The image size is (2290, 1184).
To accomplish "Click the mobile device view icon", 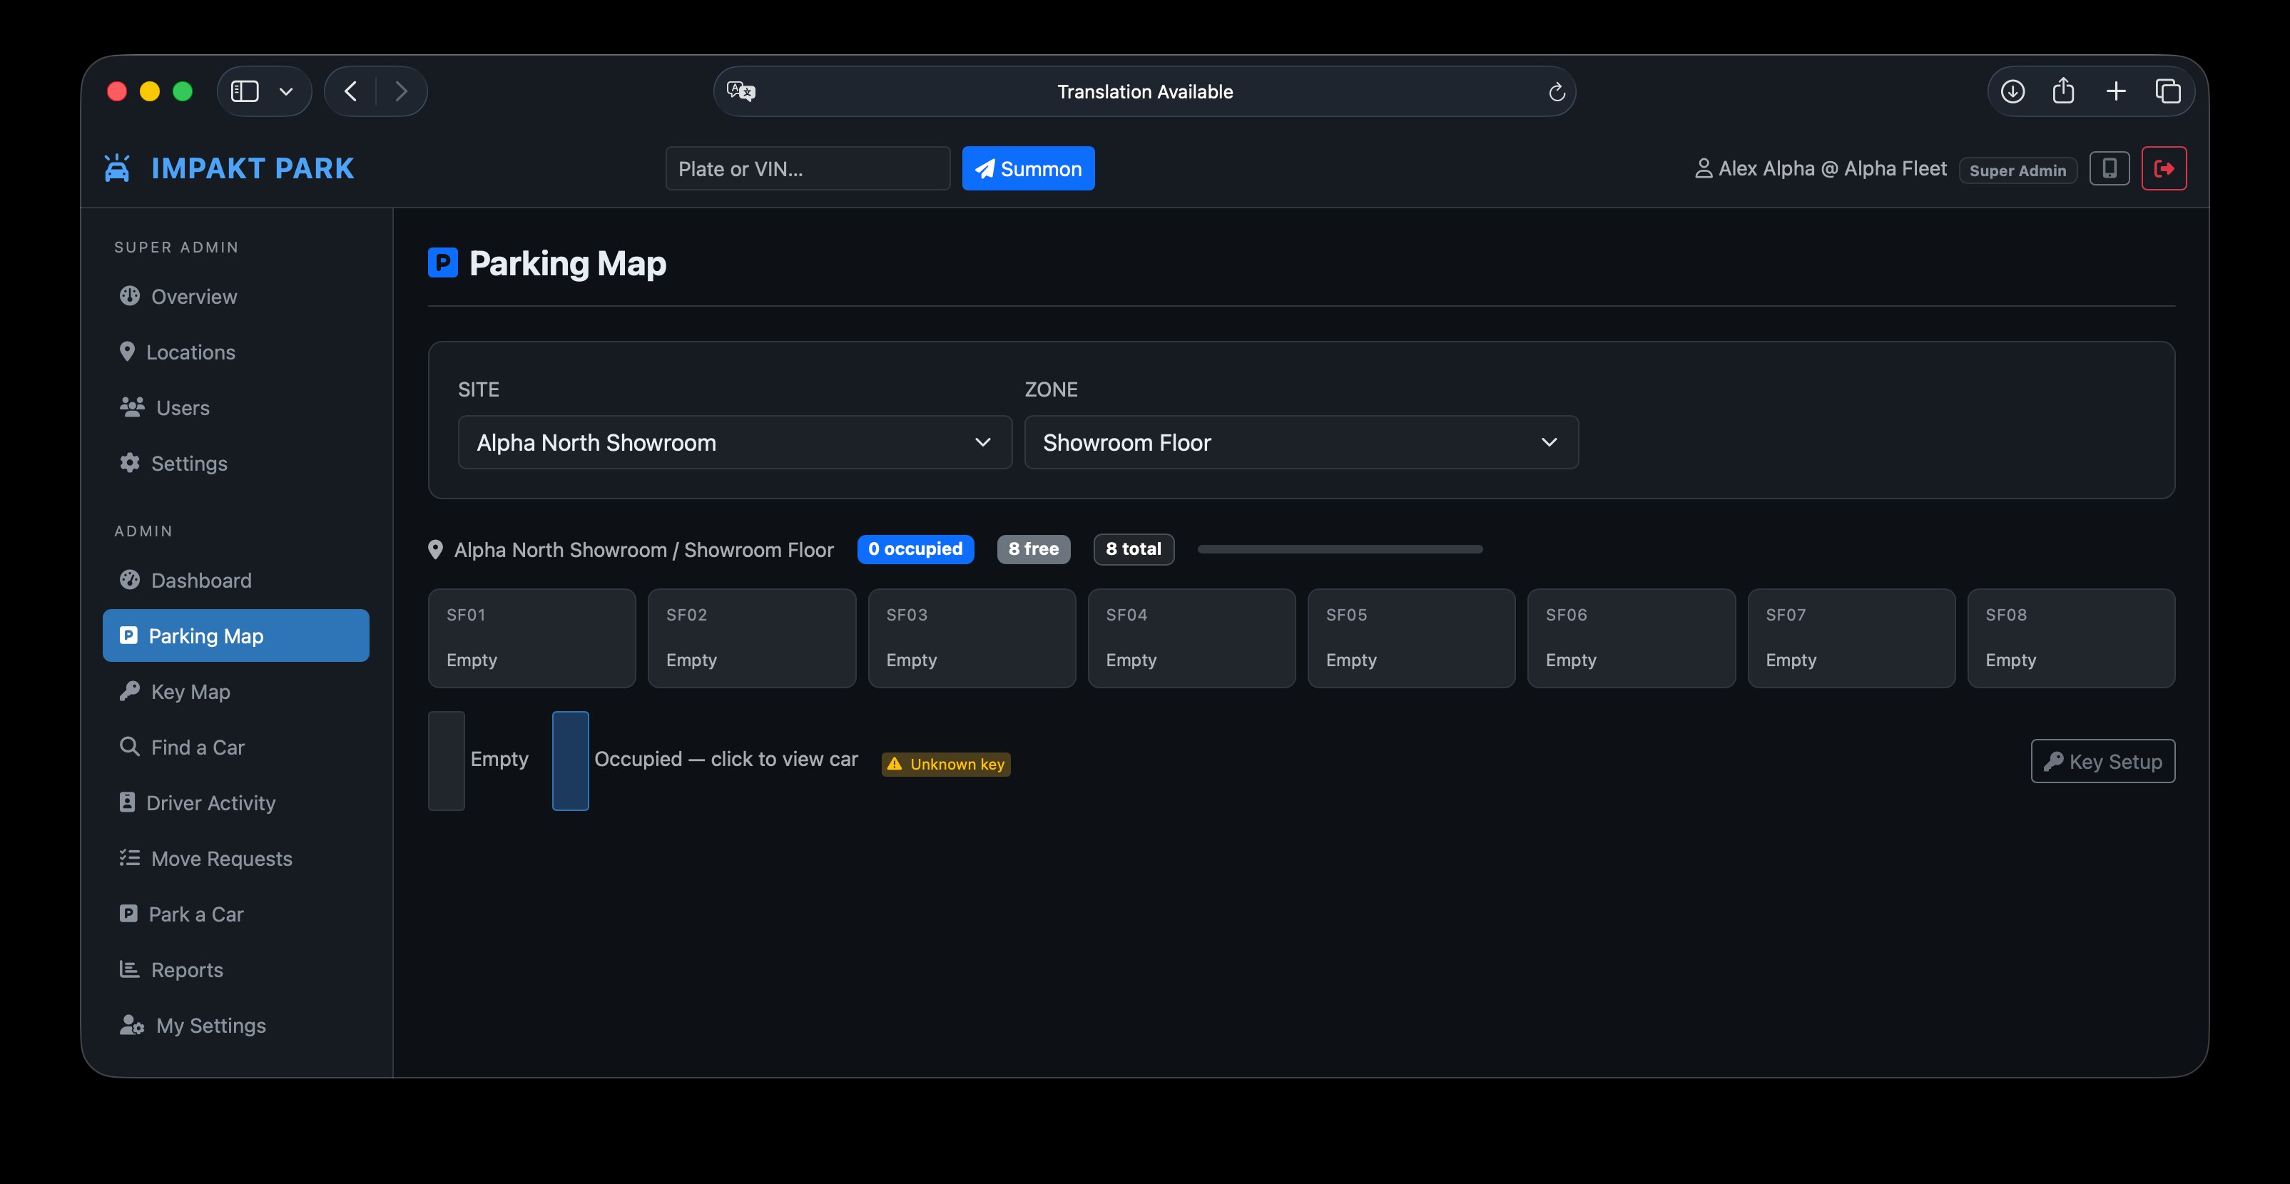I will click(2109, 168).
